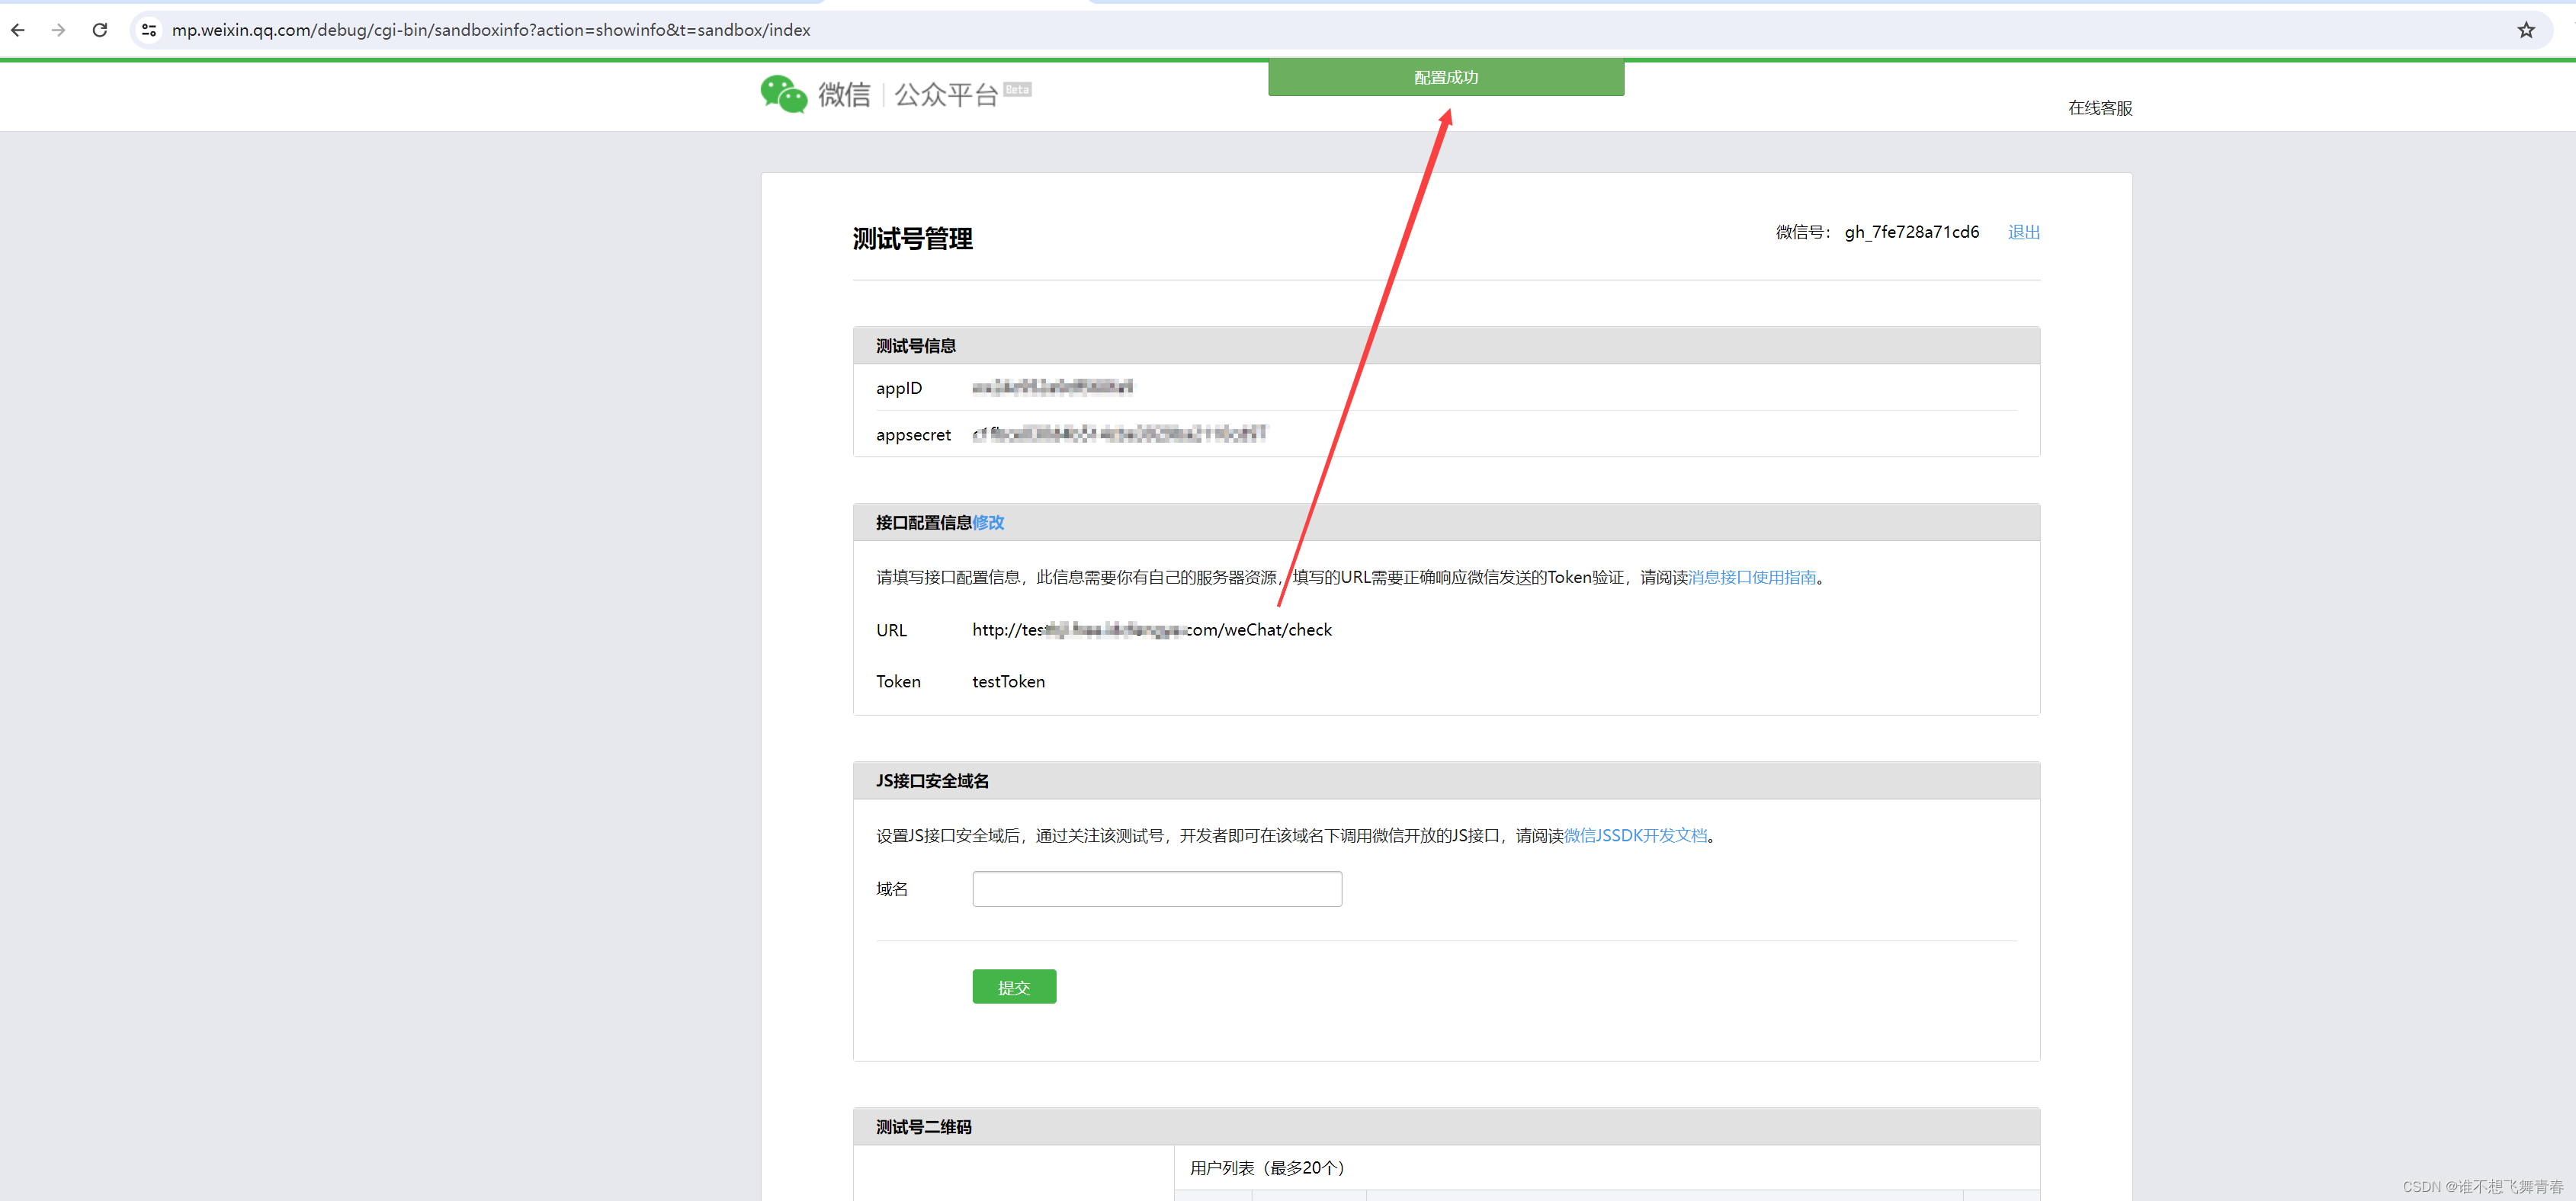Viewport: 2576px width, 1201px height.
Task: Open 微信JSSDK开发文档 link
Action: [x=1635, y=835]
